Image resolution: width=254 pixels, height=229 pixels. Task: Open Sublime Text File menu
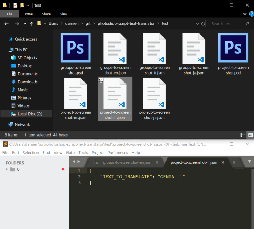[5, 153]
